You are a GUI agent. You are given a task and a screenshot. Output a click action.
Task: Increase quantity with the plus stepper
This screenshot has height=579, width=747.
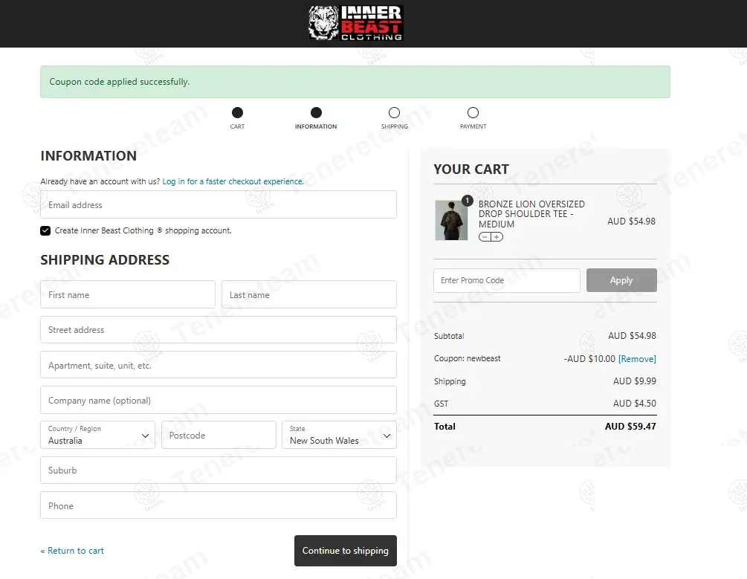pyautogui.click(x=497, y=237)
